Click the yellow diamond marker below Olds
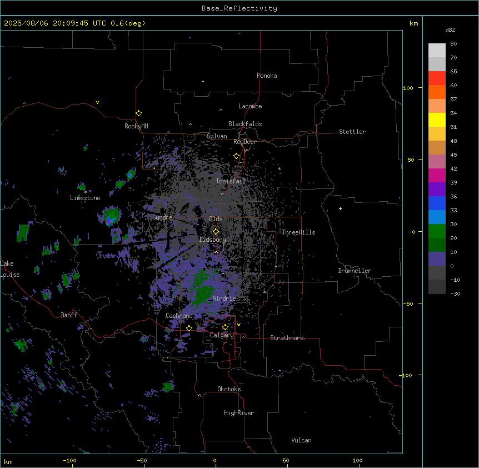The image size is (479, 468). 216,232
